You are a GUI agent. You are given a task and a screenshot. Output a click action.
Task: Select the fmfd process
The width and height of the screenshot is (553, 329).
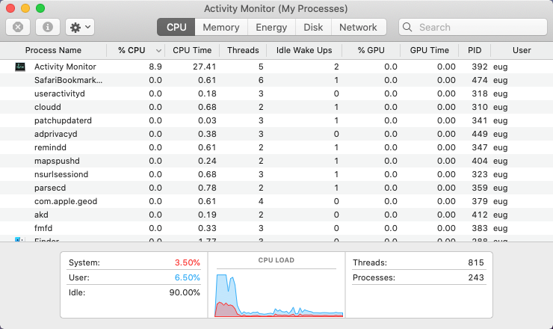276,228
